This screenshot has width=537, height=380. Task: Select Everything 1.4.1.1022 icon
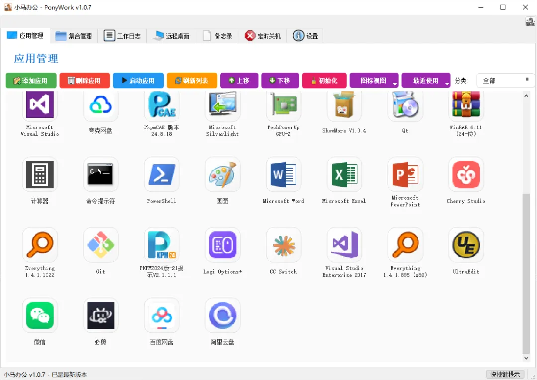[x=40, y=245]
